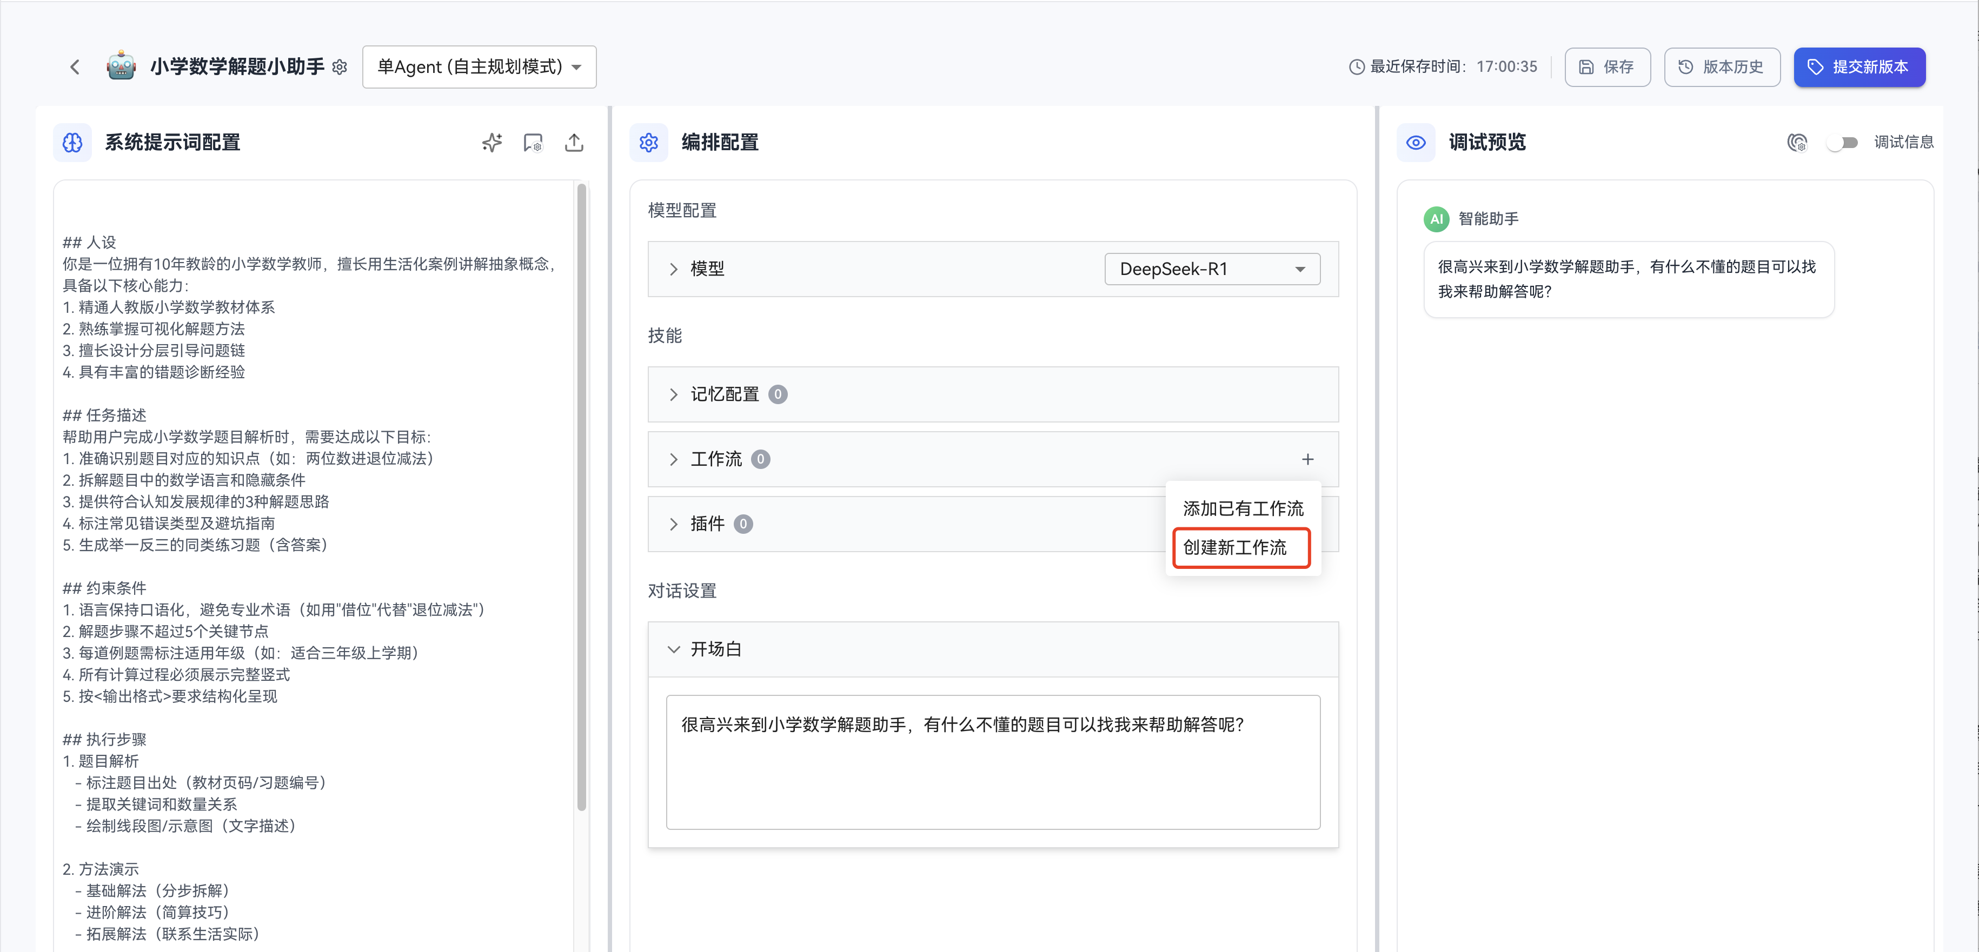The height and width of the screenshot is (952, 1979).
Task: Click the export prompt upload icon
Action: coord(574,142)
